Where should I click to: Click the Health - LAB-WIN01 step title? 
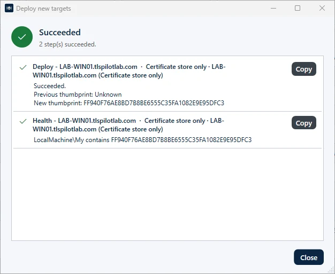click(x=128, y=125)
